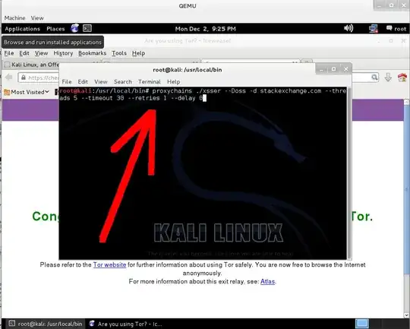Launch Iceweasel from the panel globe icon
The height and width of the screenshot is (329, 410).
click(74, 28)
